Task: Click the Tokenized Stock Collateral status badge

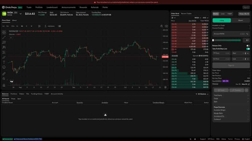Action: (x=28, y=139)
